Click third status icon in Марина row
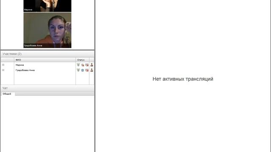Screen dimensions: 271x152 click(x=87, y=65)
